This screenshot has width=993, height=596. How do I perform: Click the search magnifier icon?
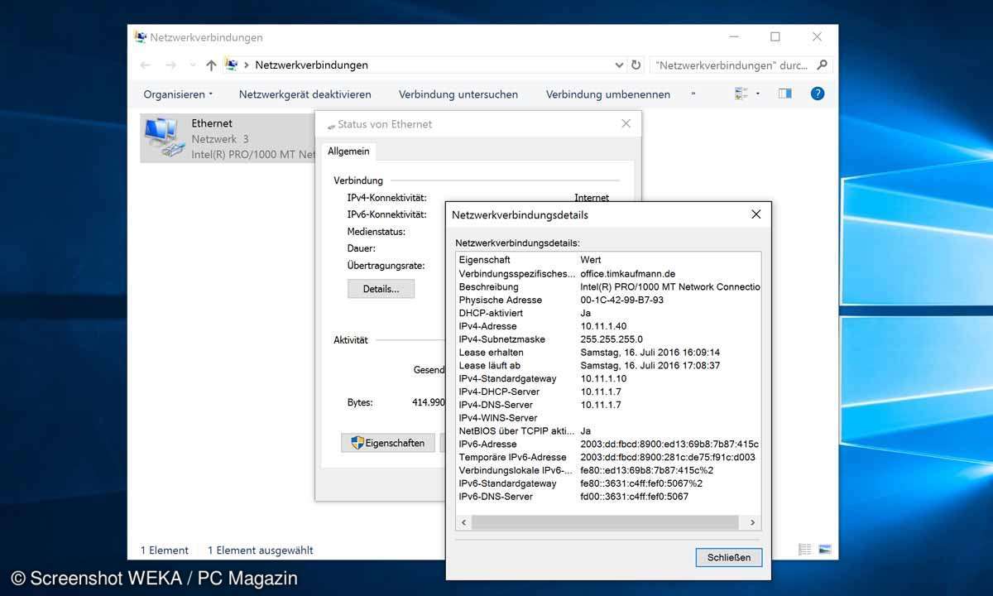click(x=822, y=65)
